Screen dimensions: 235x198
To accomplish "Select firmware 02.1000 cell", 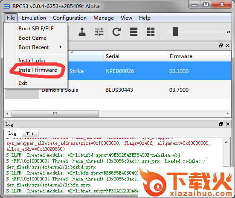I will 179,71.
